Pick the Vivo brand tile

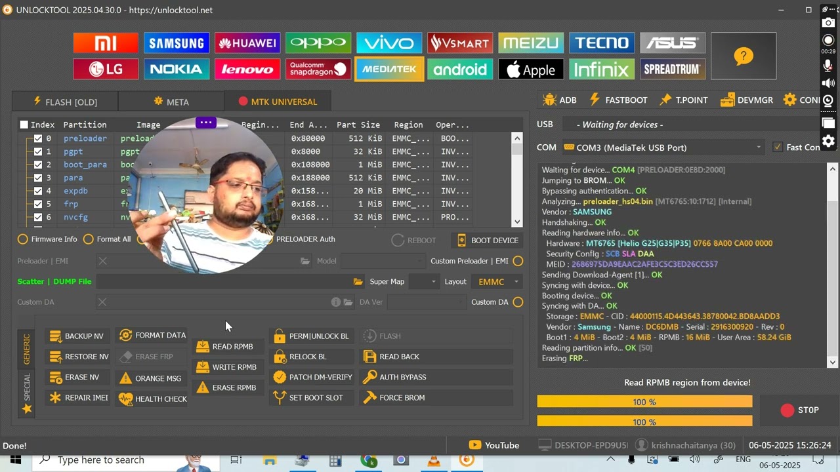389,43
